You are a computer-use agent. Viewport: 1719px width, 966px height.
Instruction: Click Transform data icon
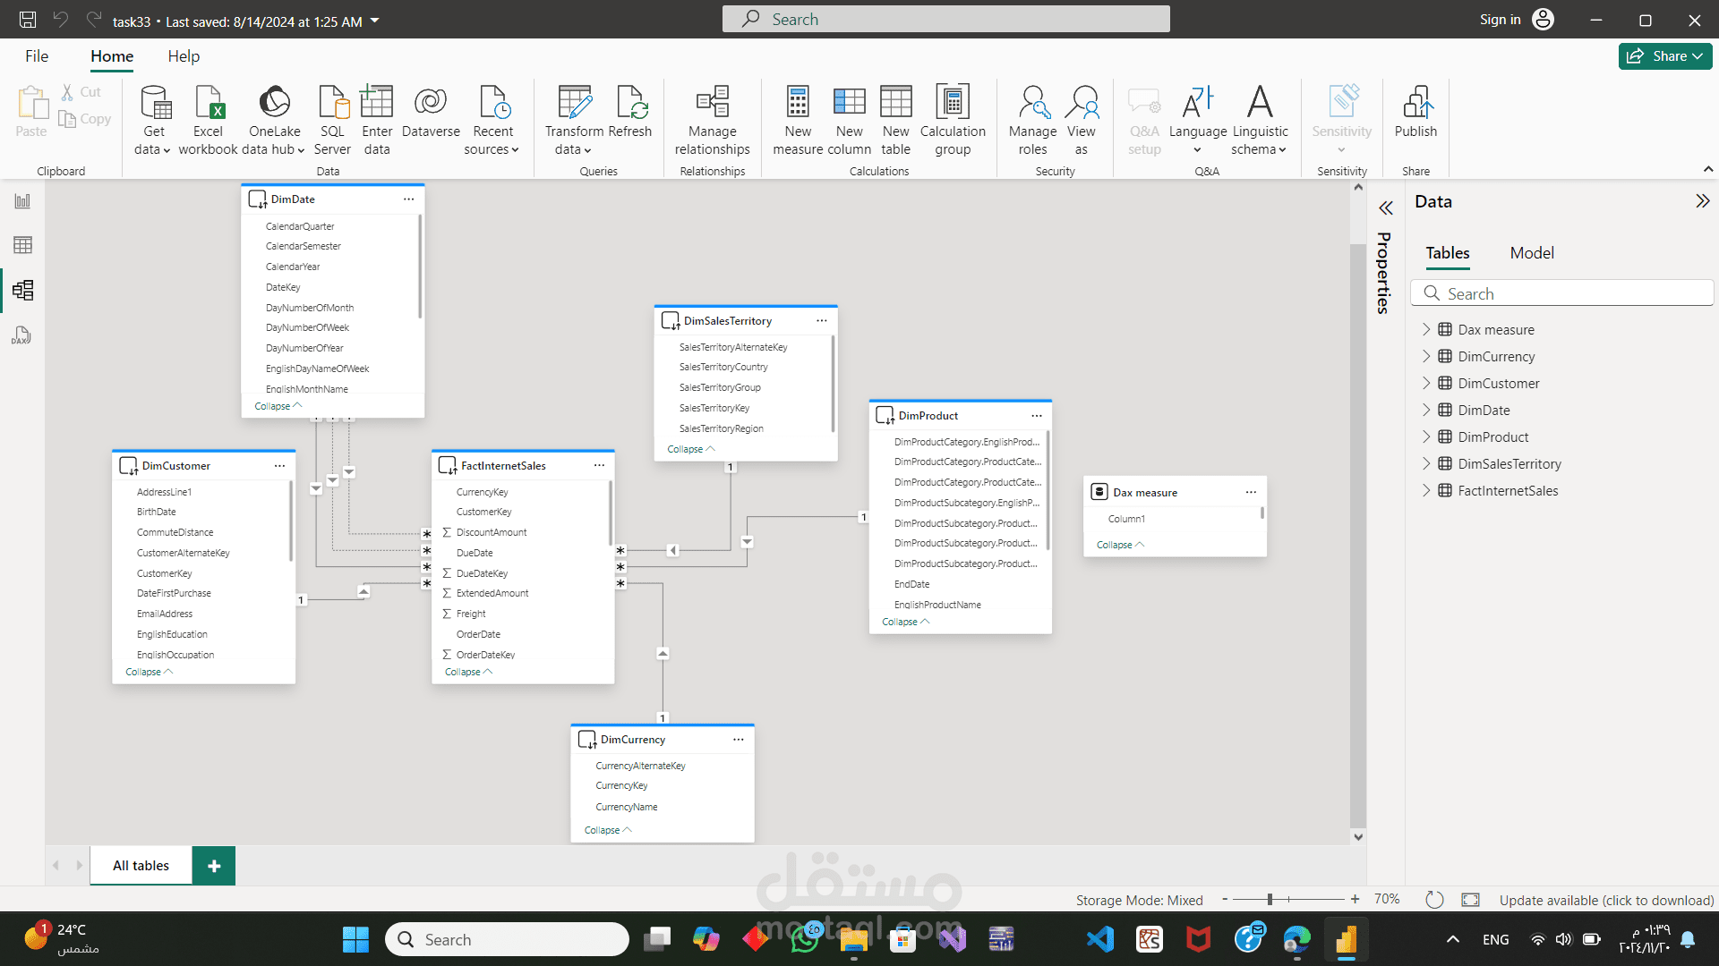(574, 103)
